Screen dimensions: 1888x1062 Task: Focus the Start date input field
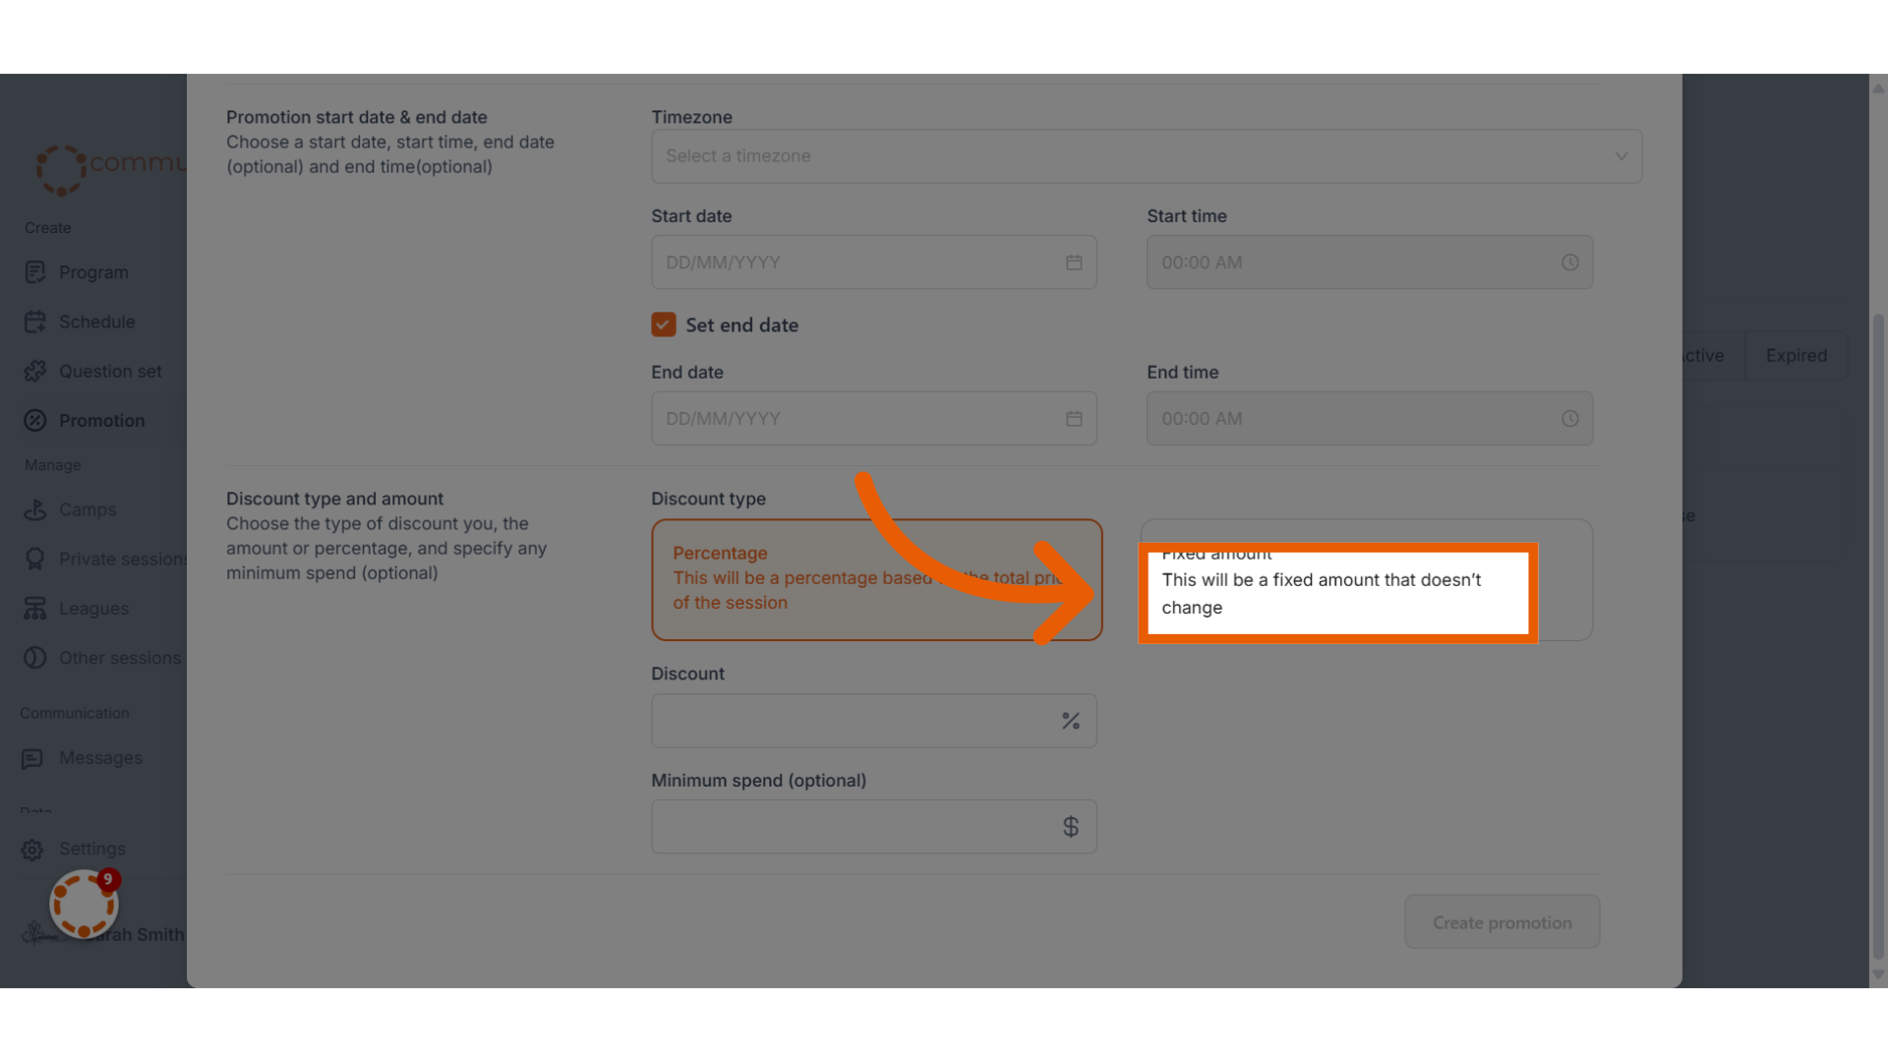tap(873, 263)
